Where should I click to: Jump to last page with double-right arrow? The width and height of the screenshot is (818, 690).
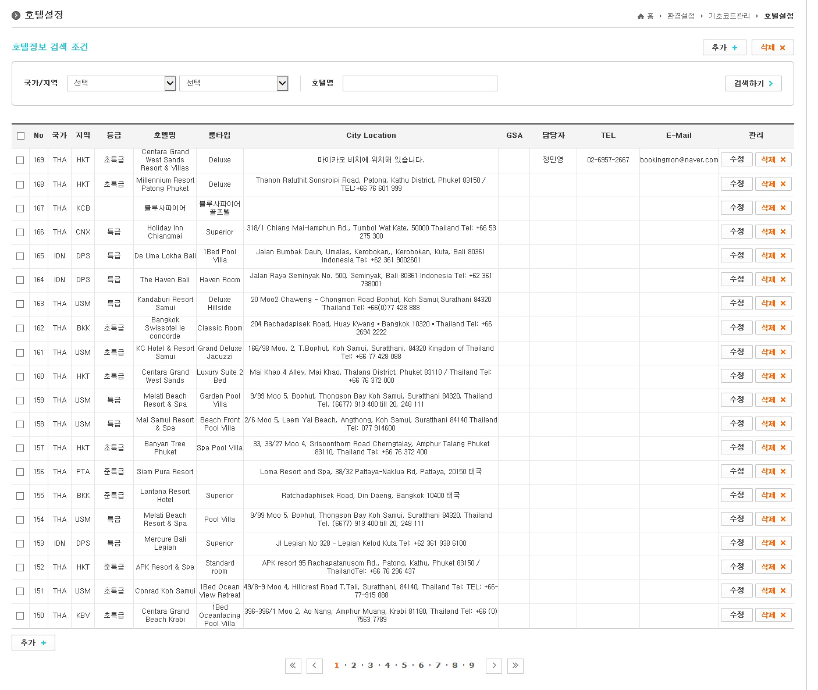click(x=515, y=666)
